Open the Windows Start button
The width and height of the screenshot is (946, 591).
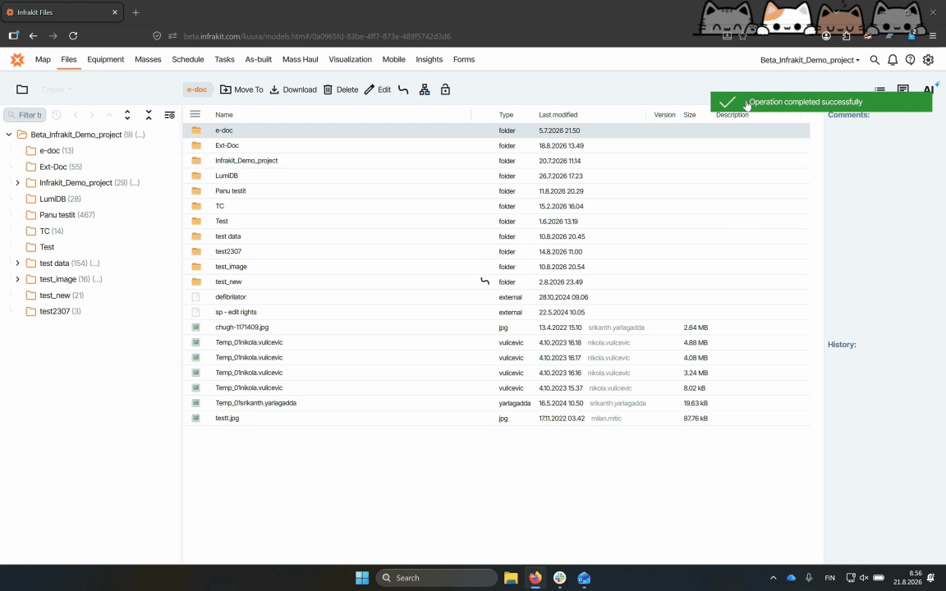362,578
